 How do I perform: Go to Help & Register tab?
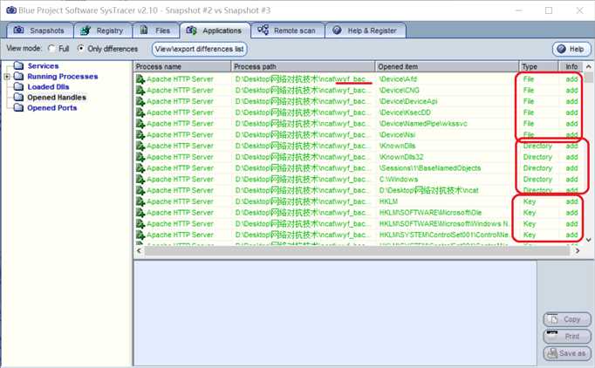point(366,31)
